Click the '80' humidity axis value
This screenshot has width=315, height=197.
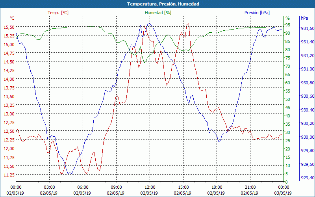pos(288,50)
